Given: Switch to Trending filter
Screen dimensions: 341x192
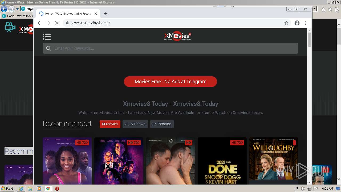Looking at the screenshot, I should pyautogui.click(x=162, y=124).
